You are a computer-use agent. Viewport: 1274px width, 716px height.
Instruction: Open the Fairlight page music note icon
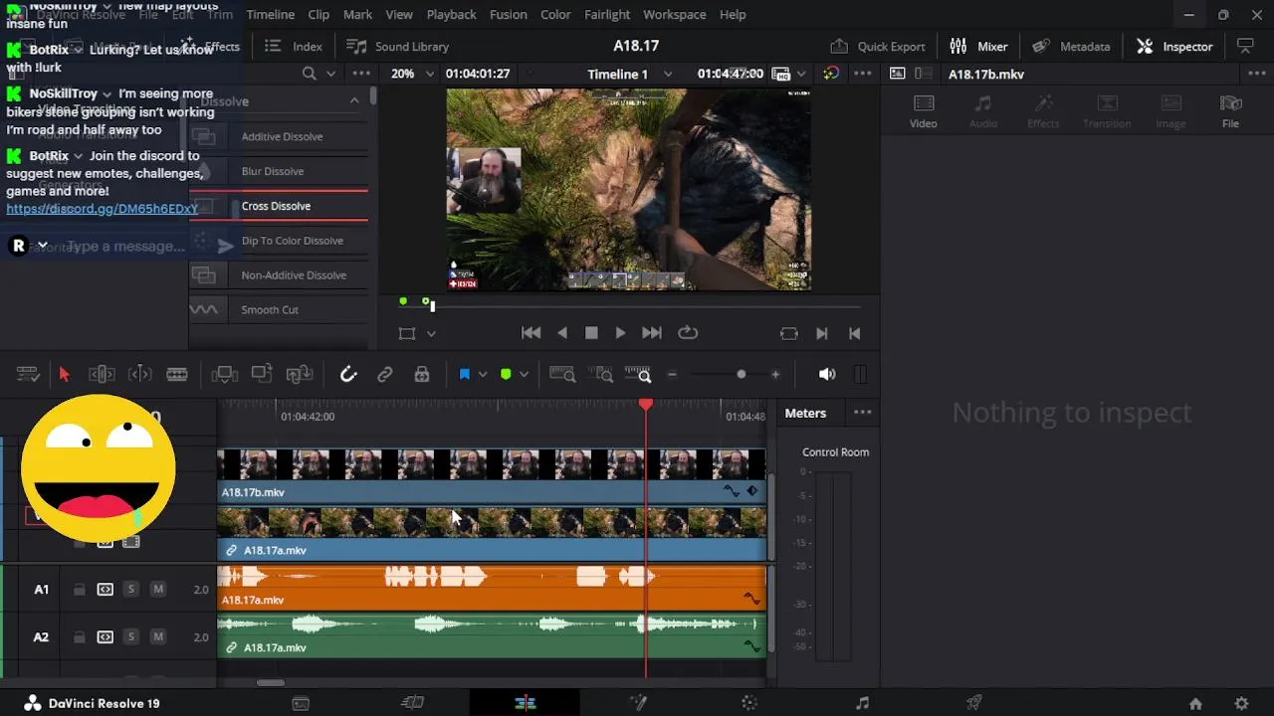click(862, 703)
